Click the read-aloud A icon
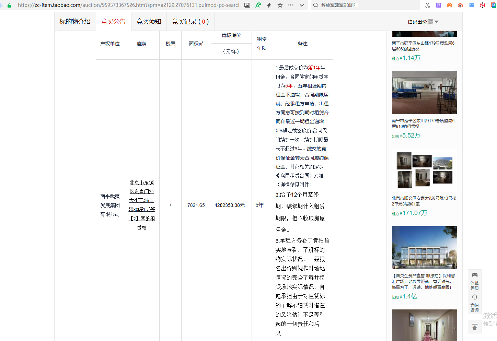Viewport: 497px width, 341px height. 258,5
